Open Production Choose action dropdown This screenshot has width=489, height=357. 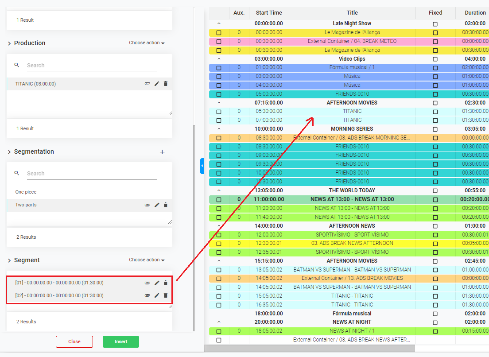click(147, 43)
